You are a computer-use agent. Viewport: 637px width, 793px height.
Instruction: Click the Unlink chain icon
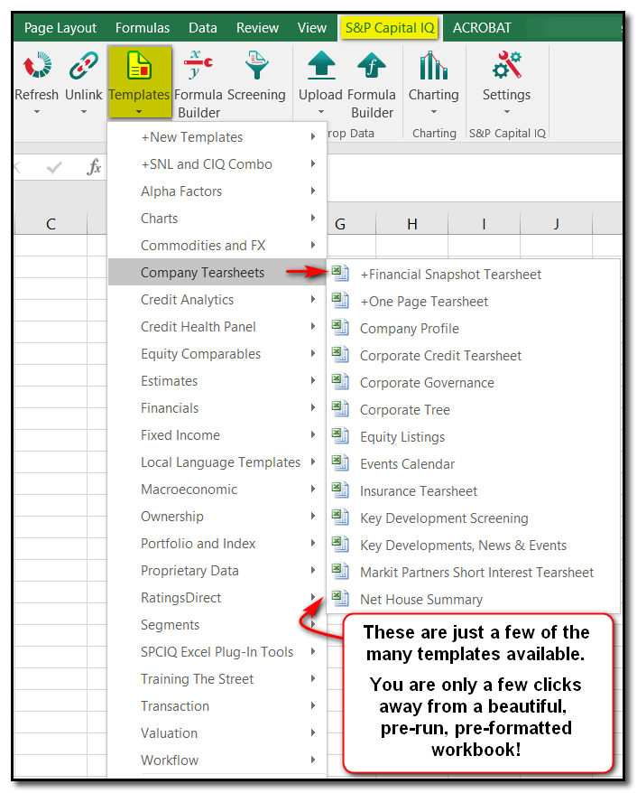coord(83,65)
